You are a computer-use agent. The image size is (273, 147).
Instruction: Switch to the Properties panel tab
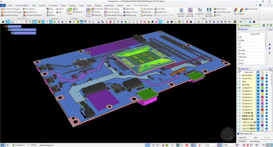pyautogui.click(x=242, y=141)
